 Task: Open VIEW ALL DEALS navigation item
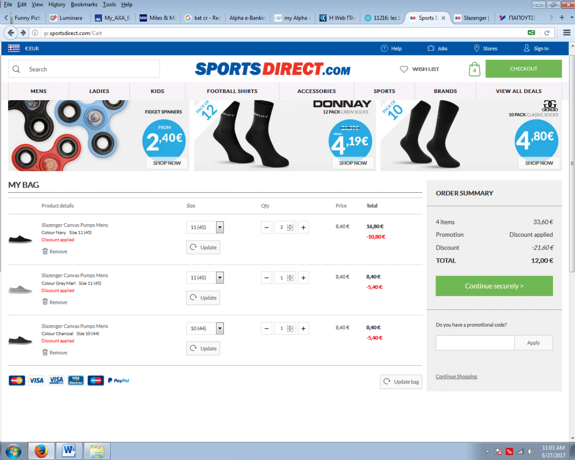(x=518, y=91)
